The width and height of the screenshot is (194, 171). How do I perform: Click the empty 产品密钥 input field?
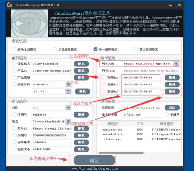51,78
